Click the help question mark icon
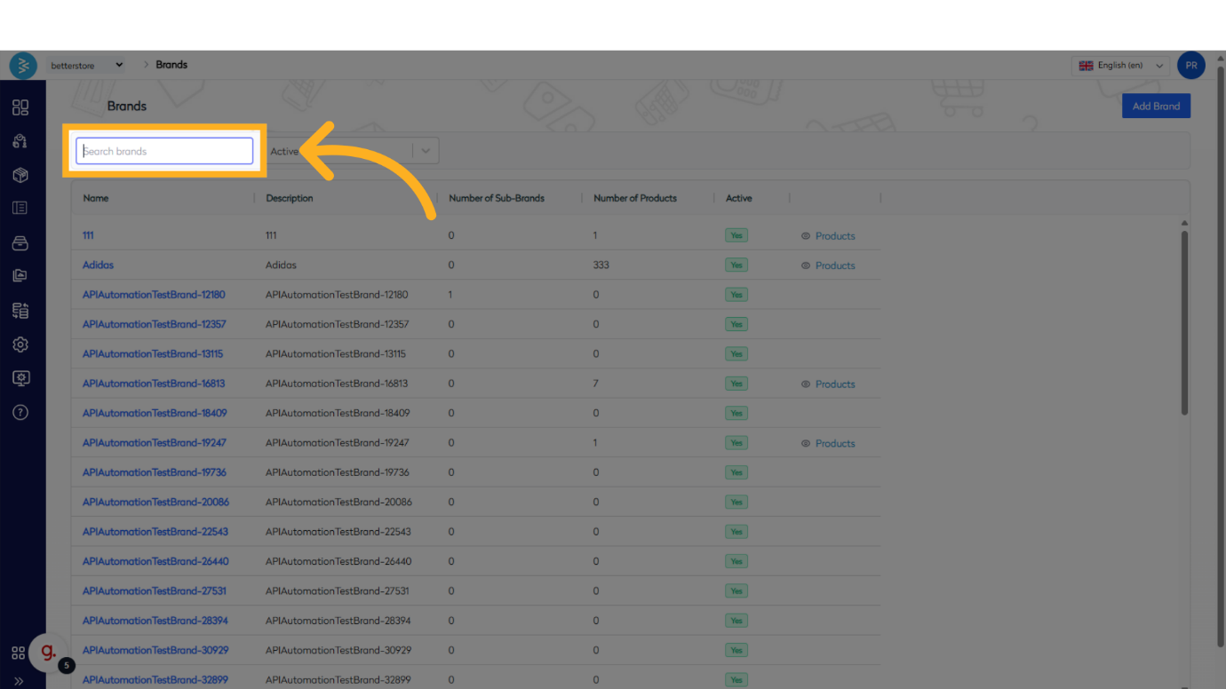 [x=20, y=412]
